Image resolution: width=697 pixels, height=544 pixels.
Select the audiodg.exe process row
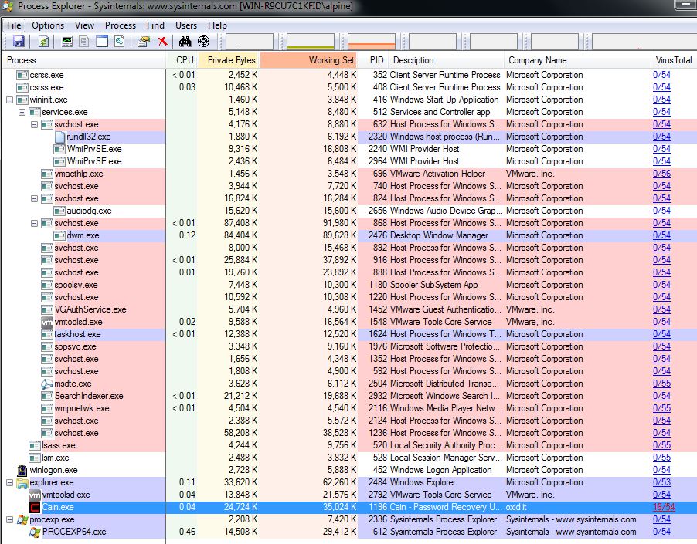[349, 211]
